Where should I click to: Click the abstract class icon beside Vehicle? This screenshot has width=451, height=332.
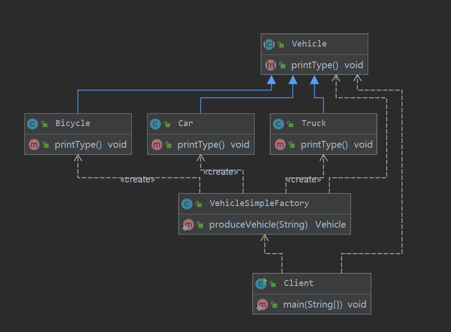pos(269,44)
